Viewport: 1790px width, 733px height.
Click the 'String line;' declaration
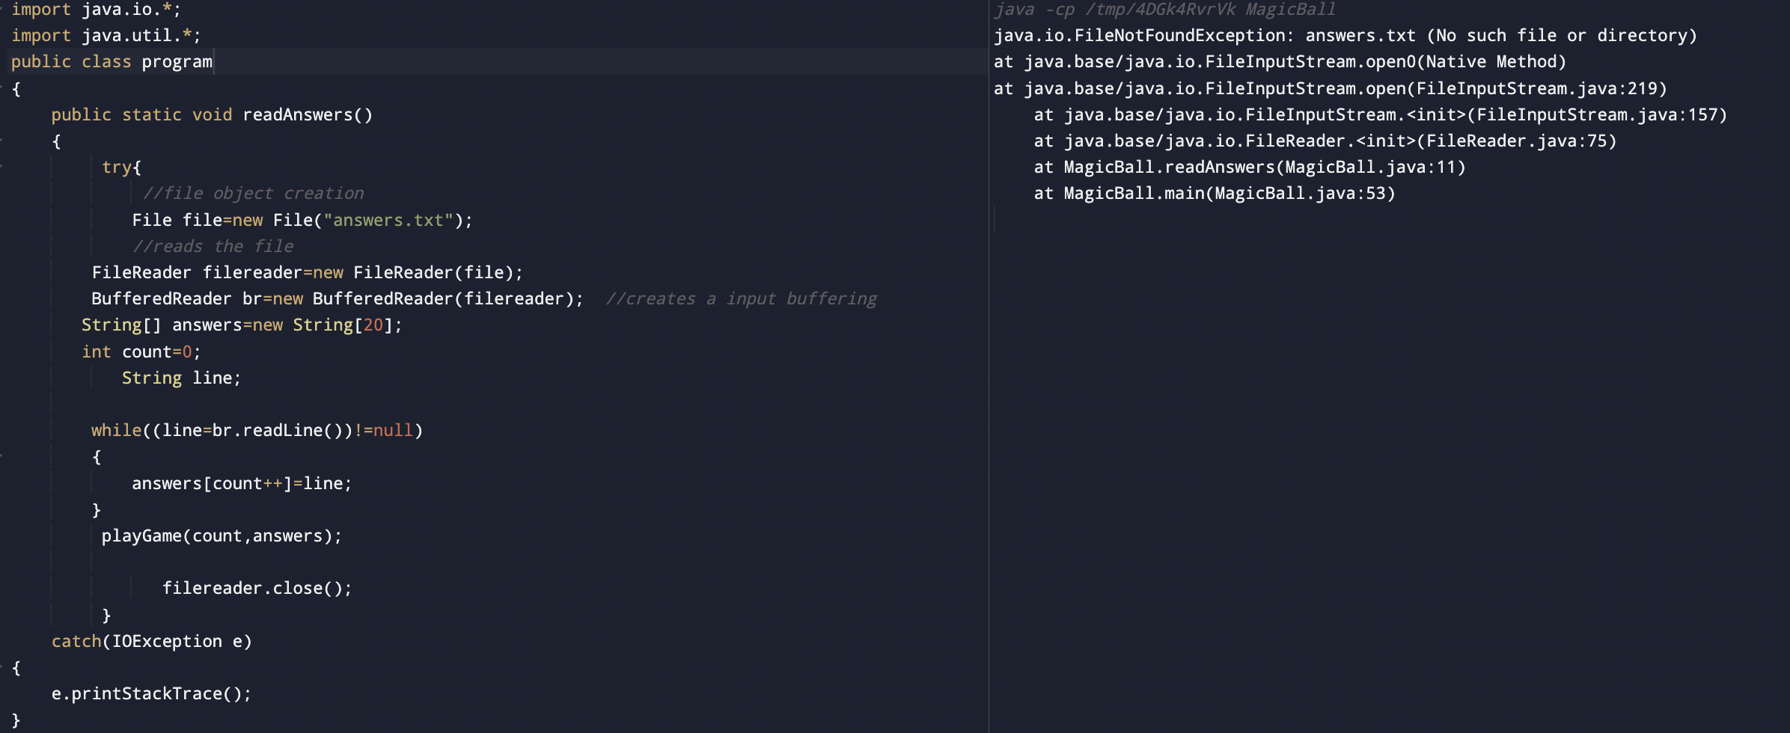181,378
